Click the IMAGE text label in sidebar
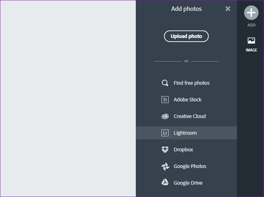This screenshot has width=264, height=197. click(x=251, y=50)
